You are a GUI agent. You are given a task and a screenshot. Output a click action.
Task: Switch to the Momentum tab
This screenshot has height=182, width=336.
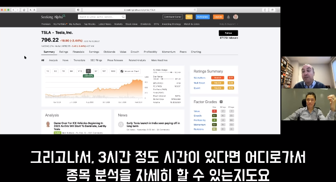169,52
